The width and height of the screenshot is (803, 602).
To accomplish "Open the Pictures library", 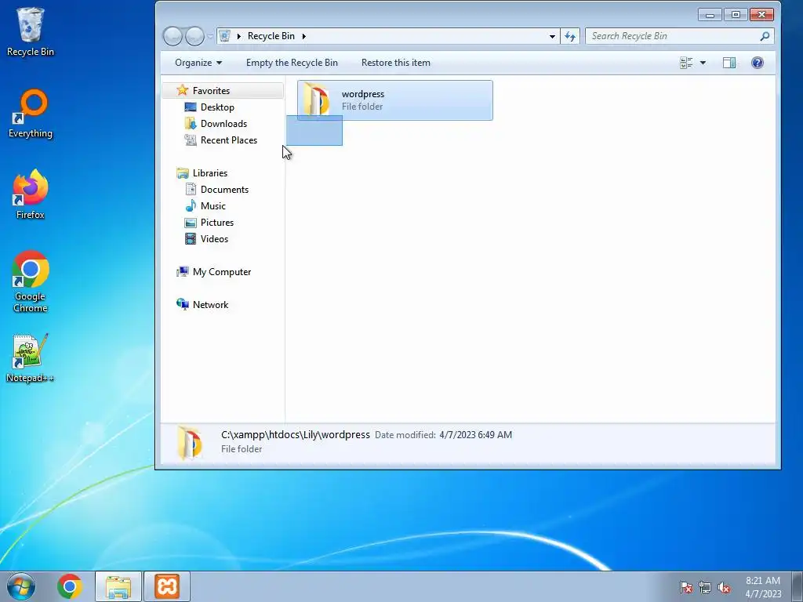I will click(217, 222).
